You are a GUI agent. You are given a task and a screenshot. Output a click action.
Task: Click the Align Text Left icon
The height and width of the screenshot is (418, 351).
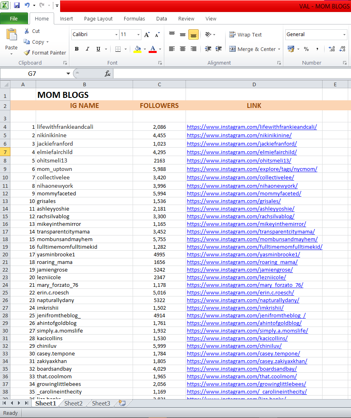[x=172, y=49]
